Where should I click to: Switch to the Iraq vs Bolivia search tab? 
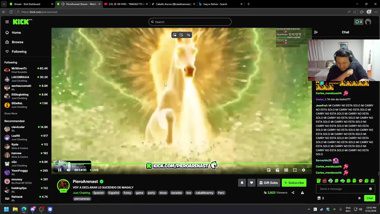pyautogui.click(x=221, y=4)
